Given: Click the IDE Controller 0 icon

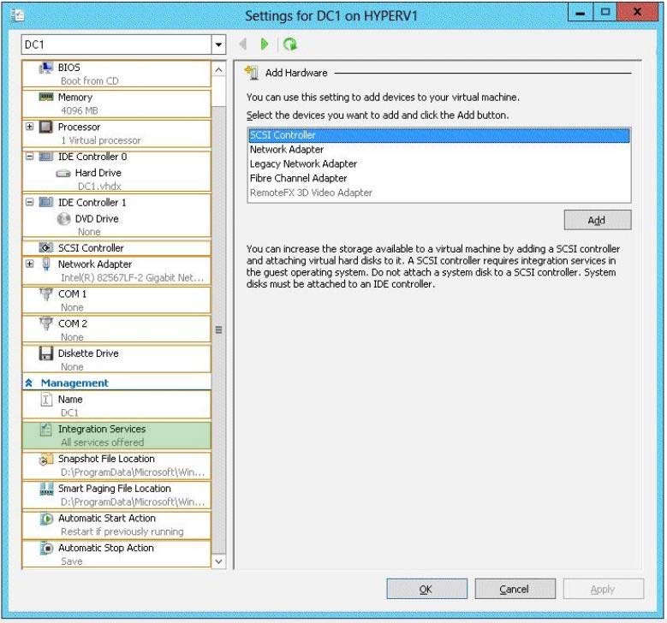Looking at the screenshot, I should click(46, 157).
